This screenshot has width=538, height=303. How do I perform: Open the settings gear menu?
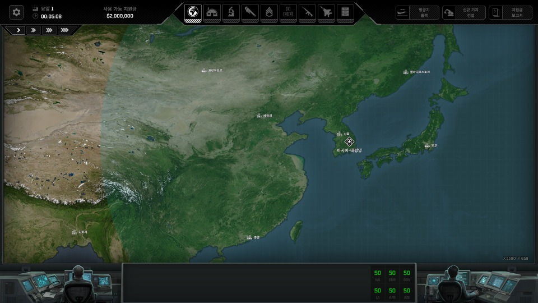point(16,13)
